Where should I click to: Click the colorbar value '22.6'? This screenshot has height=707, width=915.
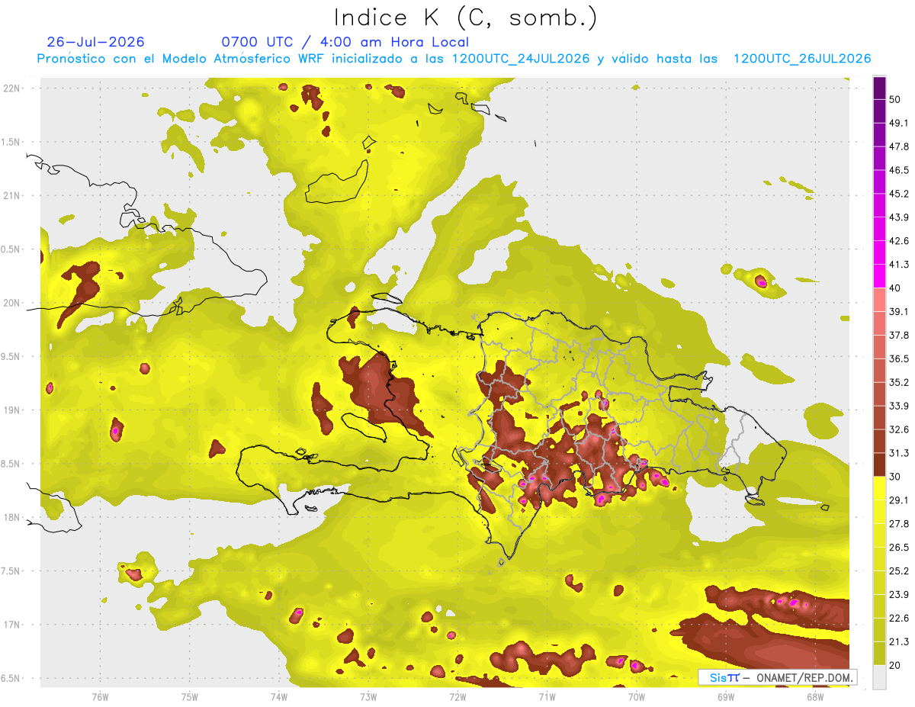pyautogui.click(x=899, y=619)
